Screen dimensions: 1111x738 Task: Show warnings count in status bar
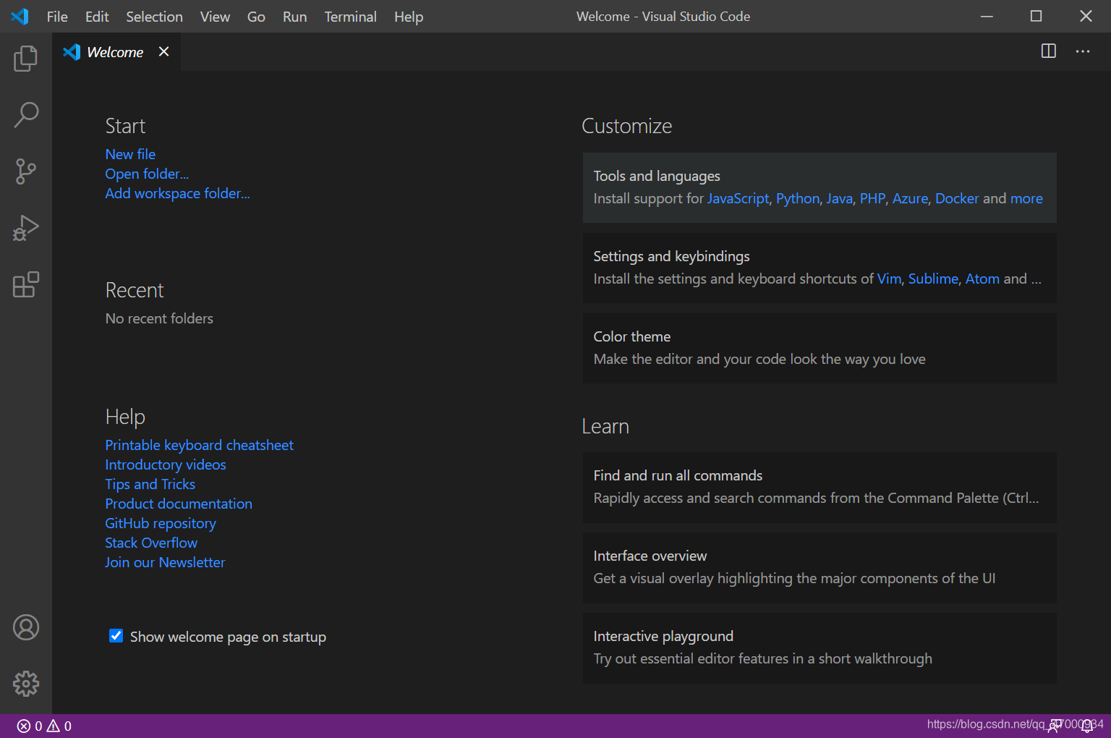click(x=59, y=726)
